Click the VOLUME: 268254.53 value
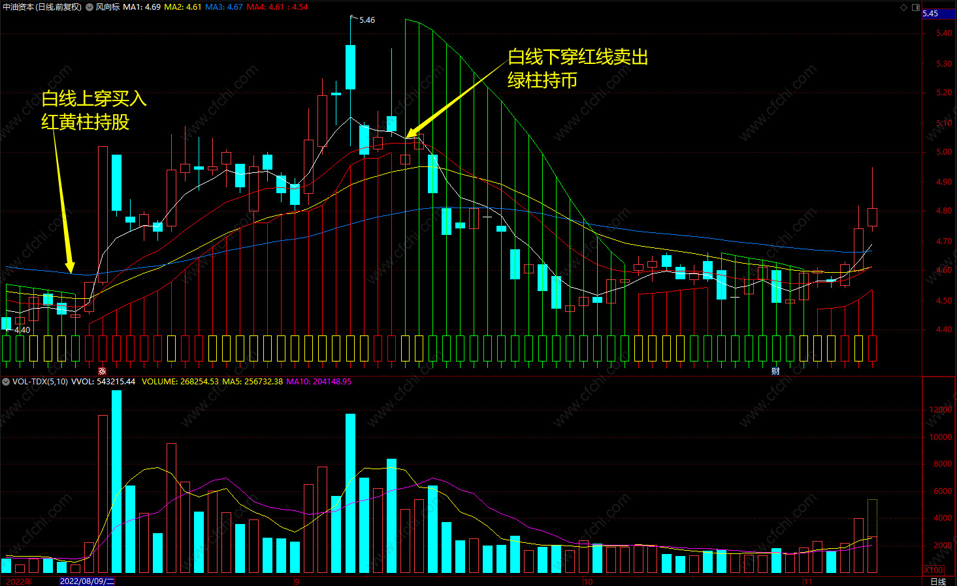 point(180,382)
